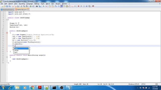Toggle INS mode in status bar
This screenshot has width=161, height=90.
tap(156, 84)
